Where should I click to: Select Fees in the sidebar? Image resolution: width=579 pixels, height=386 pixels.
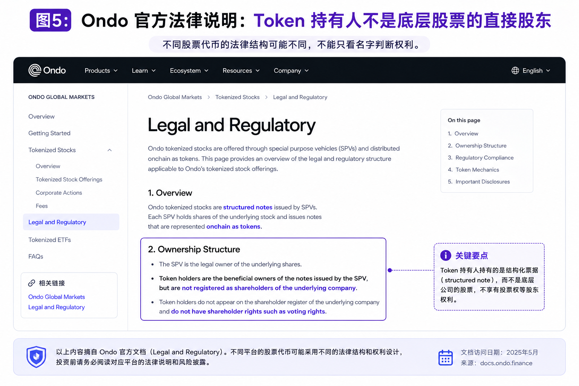tap(41, 206)
